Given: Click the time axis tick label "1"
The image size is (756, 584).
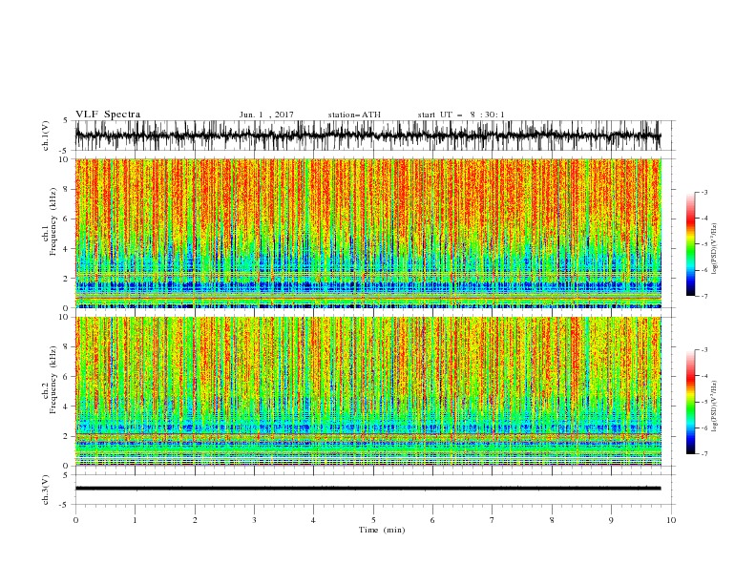Looking at the screenshot, I should pyautogui.click(x=135, y=520).
